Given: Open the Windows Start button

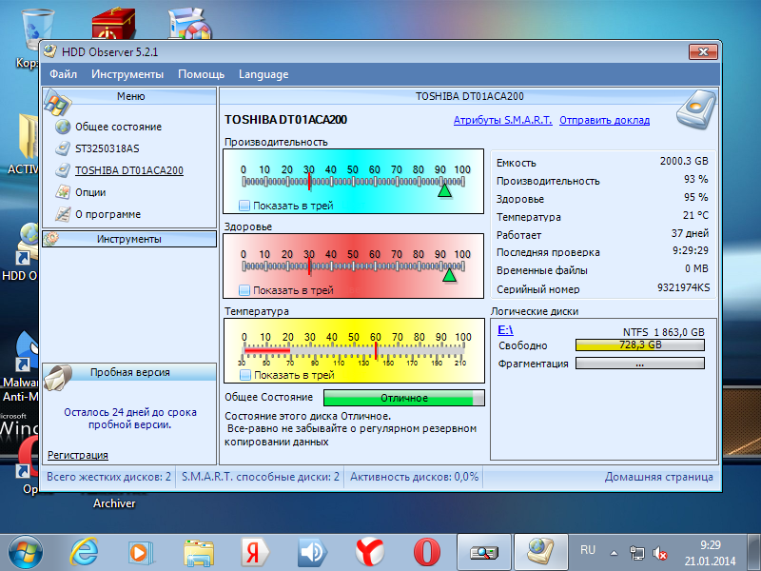Looking at the screenshot, I should pos(26,553).
